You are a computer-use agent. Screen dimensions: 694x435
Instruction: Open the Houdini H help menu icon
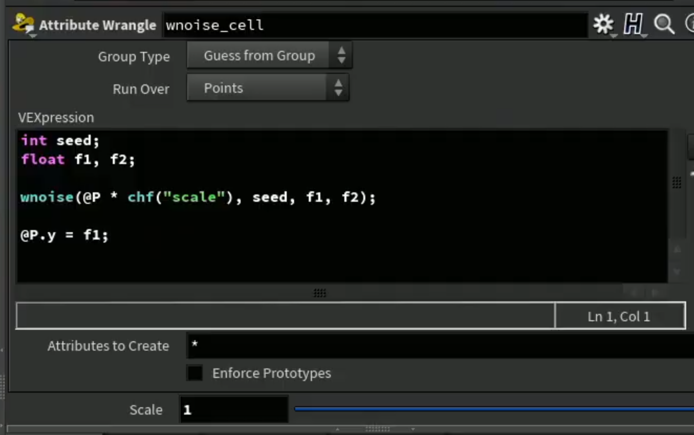tap(633, 24)
